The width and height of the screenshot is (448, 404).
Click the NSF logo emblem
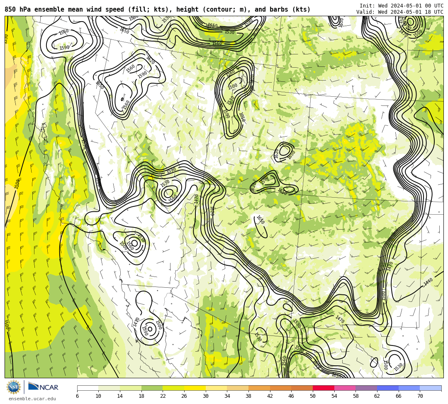[13, 387]
